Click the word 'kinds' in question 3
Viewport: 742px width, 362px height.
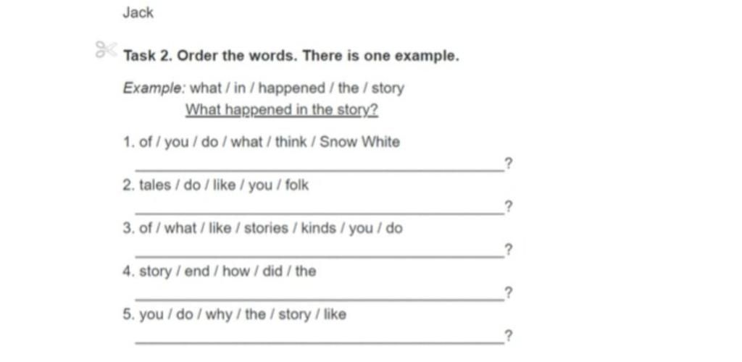tap(319, 228)
